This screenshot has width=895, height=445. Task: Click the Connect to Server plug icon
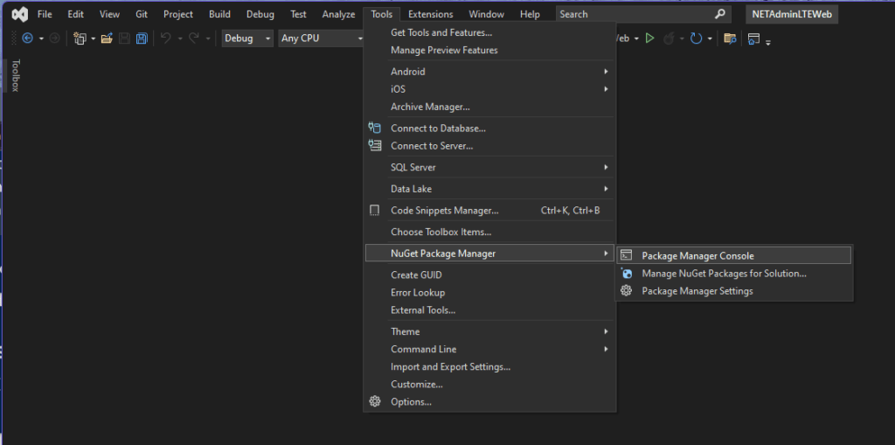374,146
